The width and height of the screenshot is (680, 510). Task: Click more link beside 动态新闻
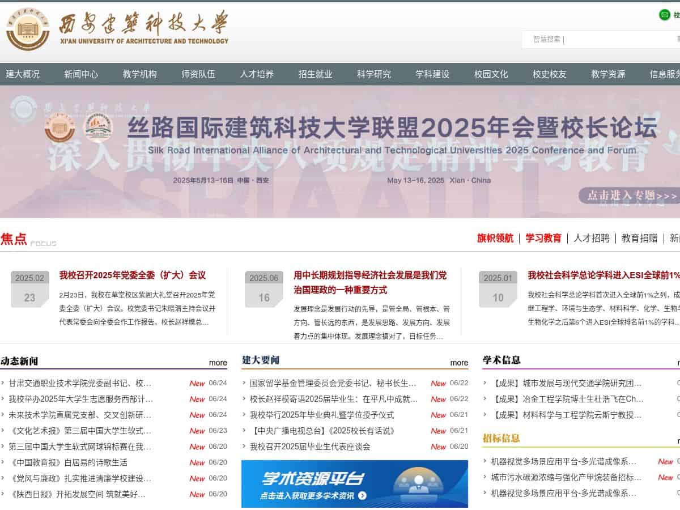pyautogui.click(x=218, y=363)
